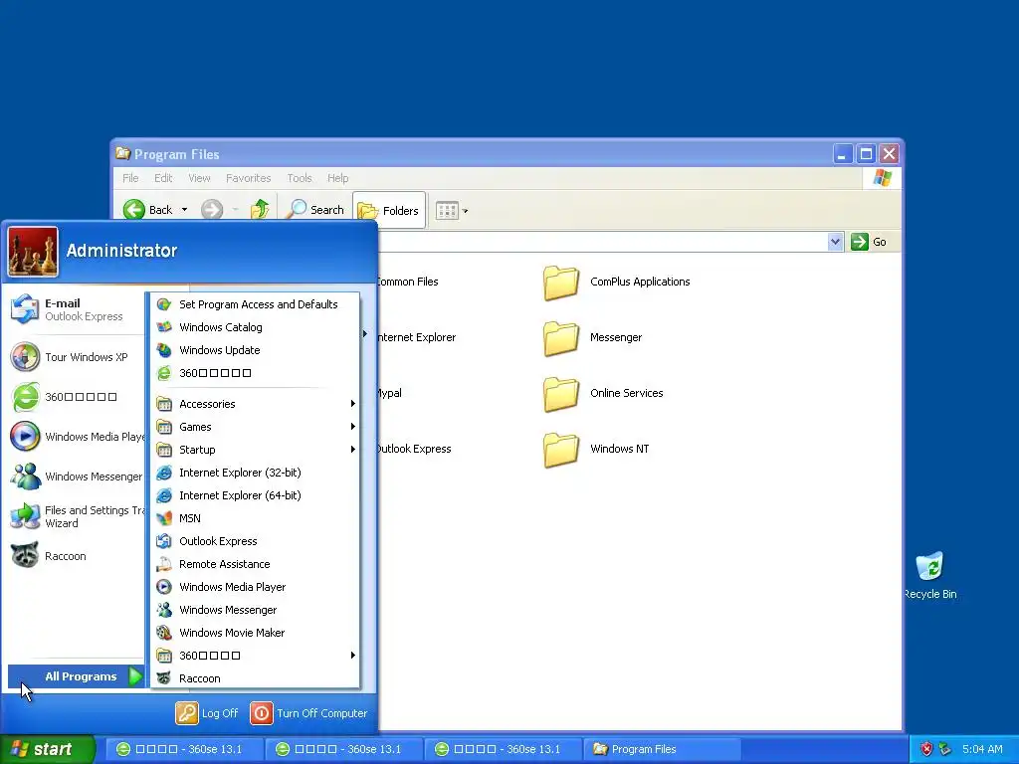Click the Forward arrow button
Image resolution: width=1019 pixels, height=764 pixels.
tap(212, 209)
